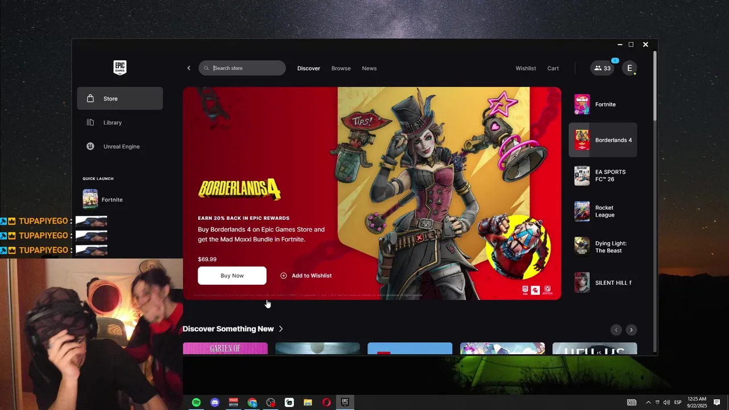The height and width of the screenshot is (410, 729).
Task: Click the Epic launcher vertical scrollbar
Action: [655, 85]
